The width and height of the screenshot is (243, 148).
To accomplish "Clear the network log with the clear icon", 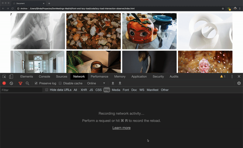I will click(11, 83).
